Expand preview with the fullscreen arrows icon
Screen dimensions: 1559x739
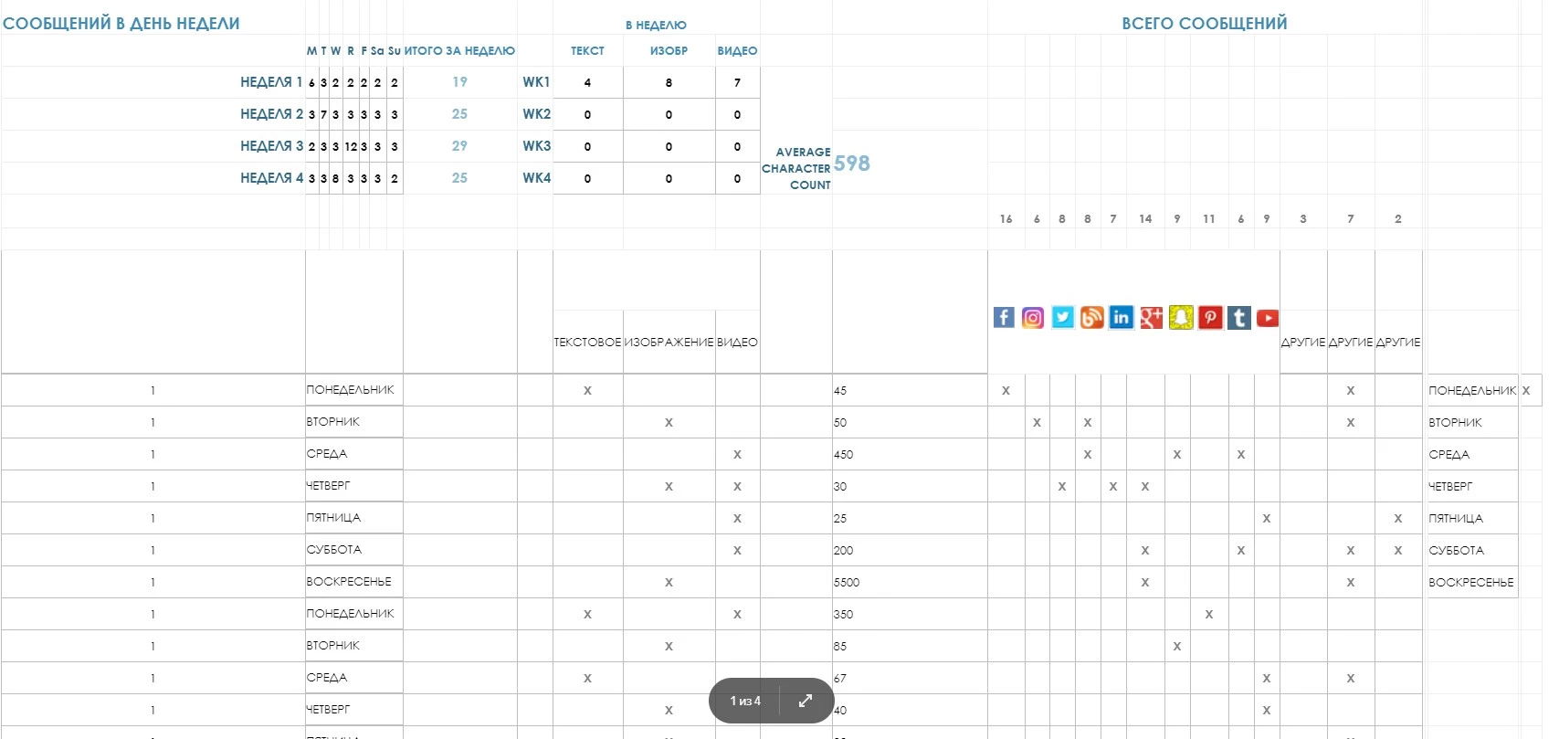coord(806,701)
